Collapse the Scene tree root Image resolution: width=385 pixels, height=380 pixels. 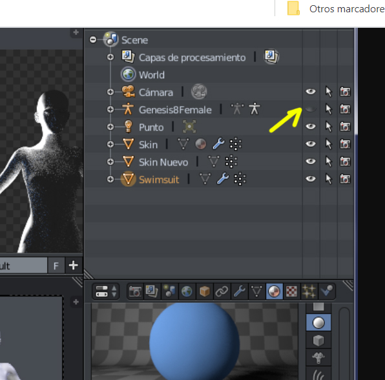[93, 39]
